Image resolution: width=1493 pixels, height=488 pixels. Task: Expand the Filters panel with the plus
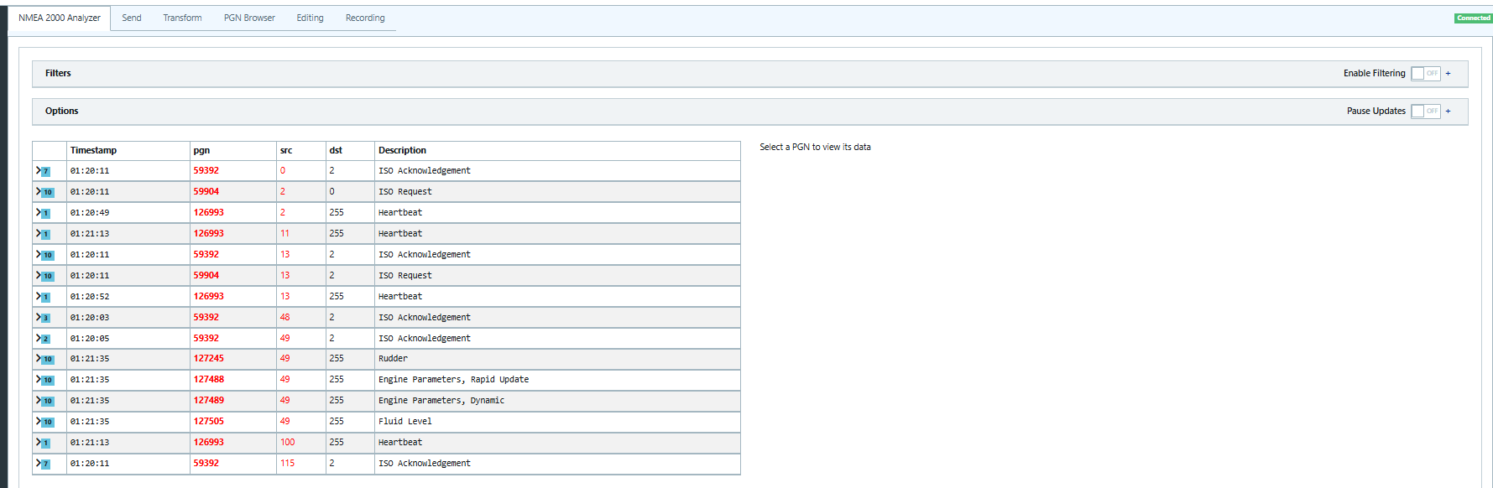pyautogui.click(x=1448, y=74)
